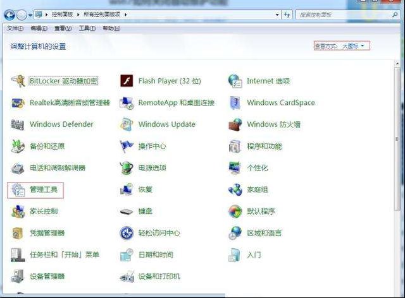Click the 程序和功能 link text
Screen dimensions: 405x298
(x=265, y=146)
